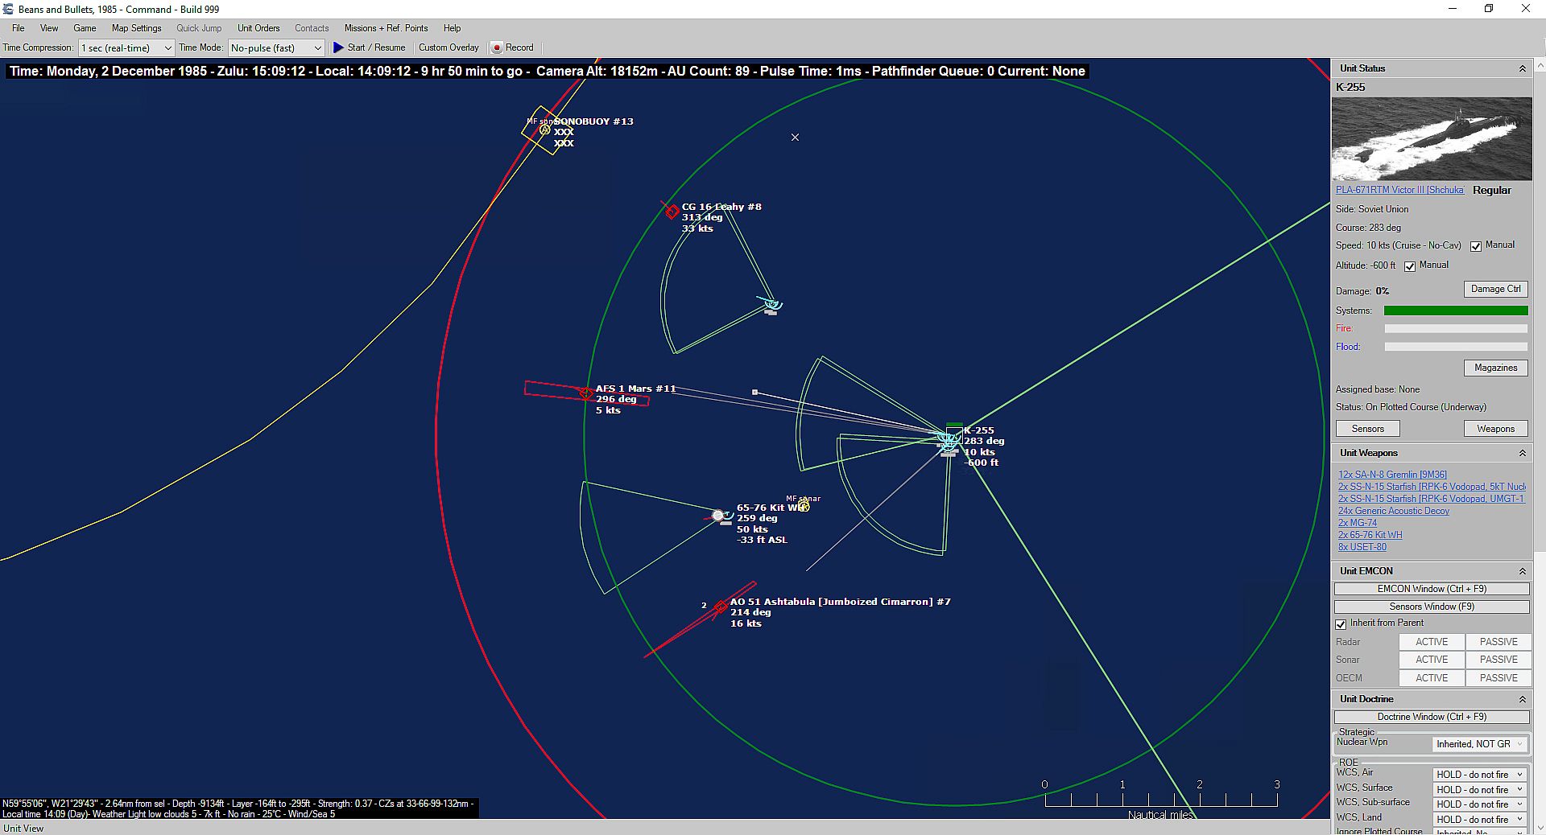Click the small white waypoint square marker
The width and height of the screenshot is (1546, 835).
[x=754, y=393]
